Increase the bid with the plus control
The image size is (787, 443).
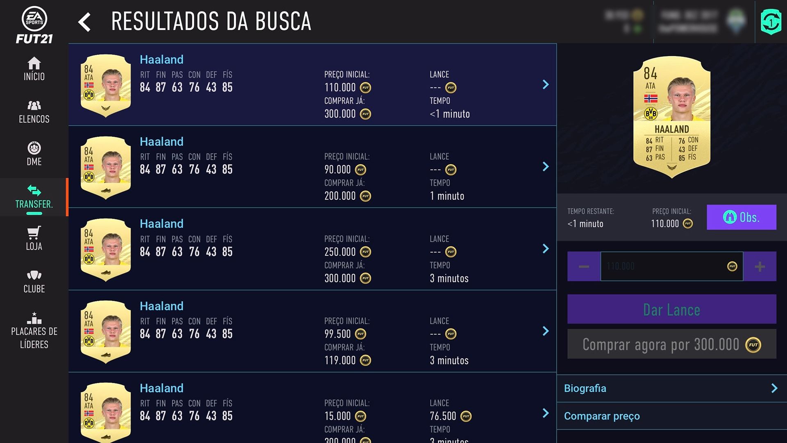[x=760, y=266]
